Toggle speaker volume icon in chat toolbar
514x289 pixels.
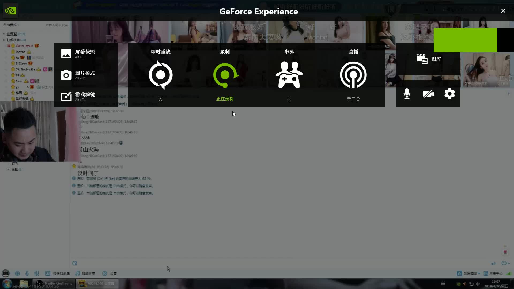(17, 273)
